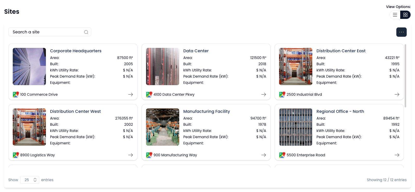Open Corporate Headquarters via its arrow
Viewport: 415px width, 192px height.
point(130,94)
